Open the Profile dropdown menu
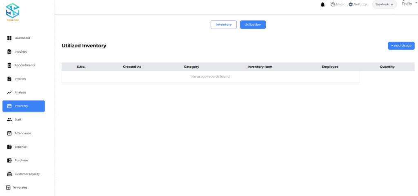This screenshot has height=196, width=418. tap(408, 3)
